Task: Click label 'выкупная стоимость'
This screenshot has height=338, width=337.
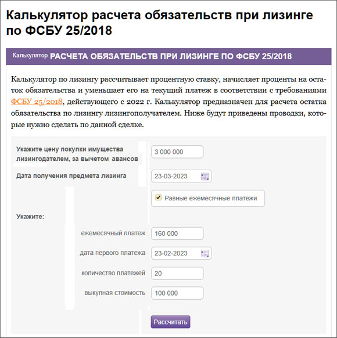Action: tap(114, 293)
